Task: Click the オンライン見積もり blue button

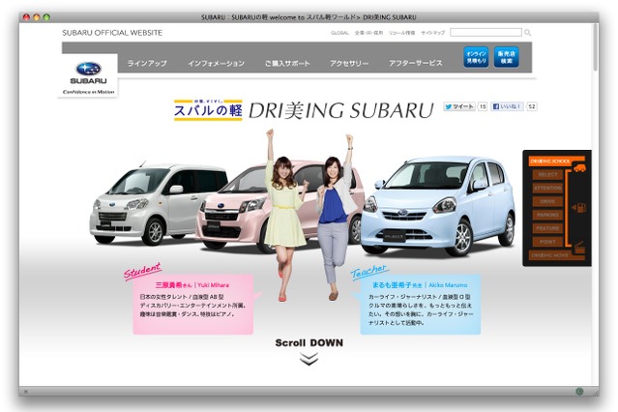Action: (x=476, y=57)
